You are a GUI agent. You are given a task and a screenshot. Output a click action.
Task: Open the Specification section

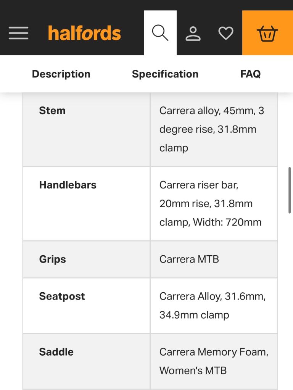pyautogui.click(x=165, y=74)
